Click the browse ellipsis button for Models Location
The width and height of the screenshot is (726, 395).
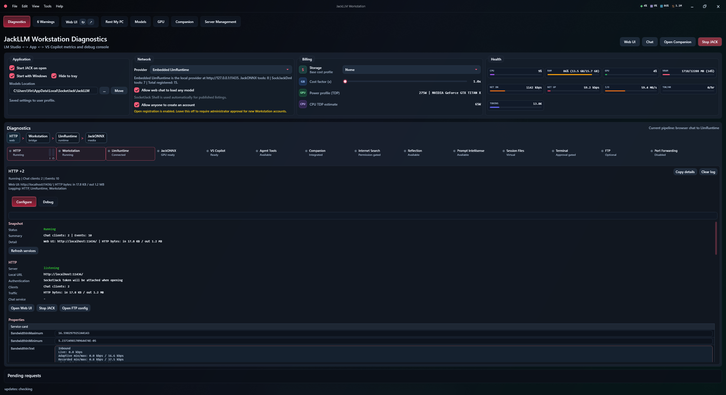click(x=104, y=91)
